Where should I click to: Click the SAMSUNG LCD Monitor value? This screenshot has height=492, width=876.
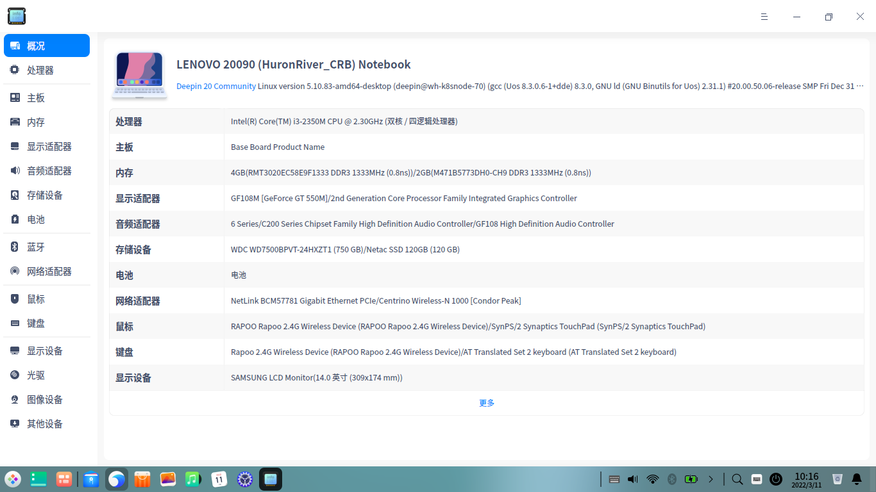tap(317, 377)
